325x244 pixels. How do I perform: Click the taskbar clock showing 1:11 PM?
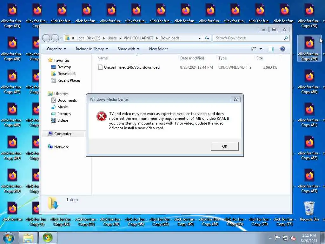point(309,238)
